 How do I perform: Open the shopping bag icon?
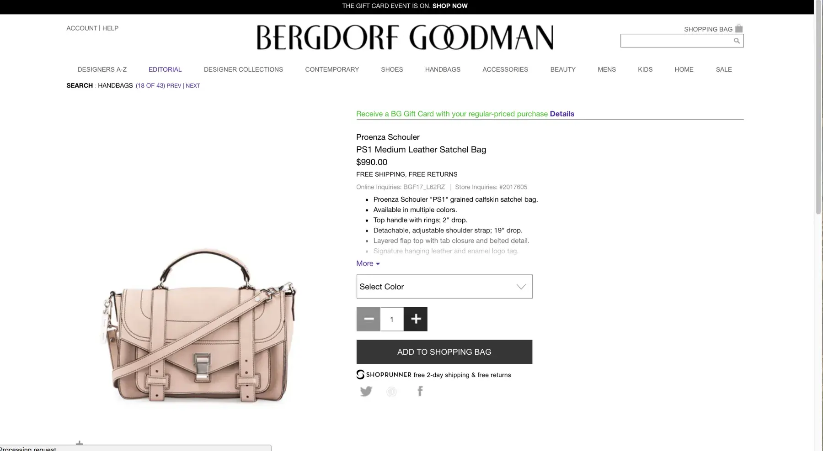coord(738,28)
